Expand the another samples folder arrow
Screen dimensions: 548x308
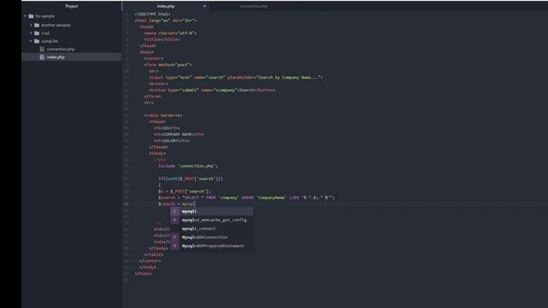click(x=31, y=25)
